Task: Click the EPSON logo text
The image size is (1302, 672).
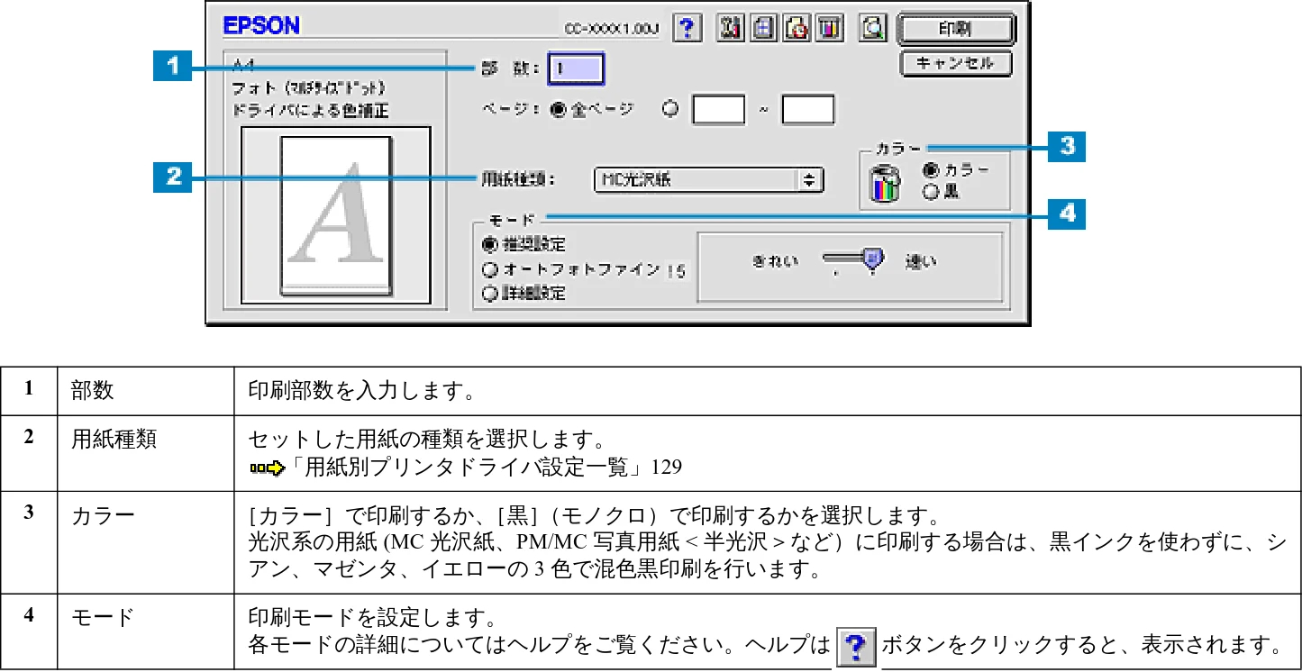Action: (261, 27)
